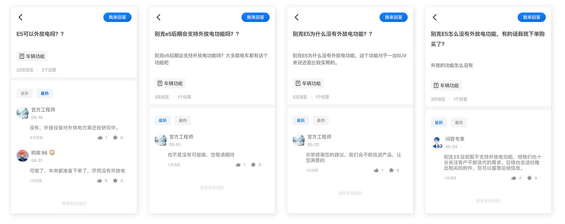Like the '也不是没有可能哦' answer
The image size is (565, 224).
point(238,164)
